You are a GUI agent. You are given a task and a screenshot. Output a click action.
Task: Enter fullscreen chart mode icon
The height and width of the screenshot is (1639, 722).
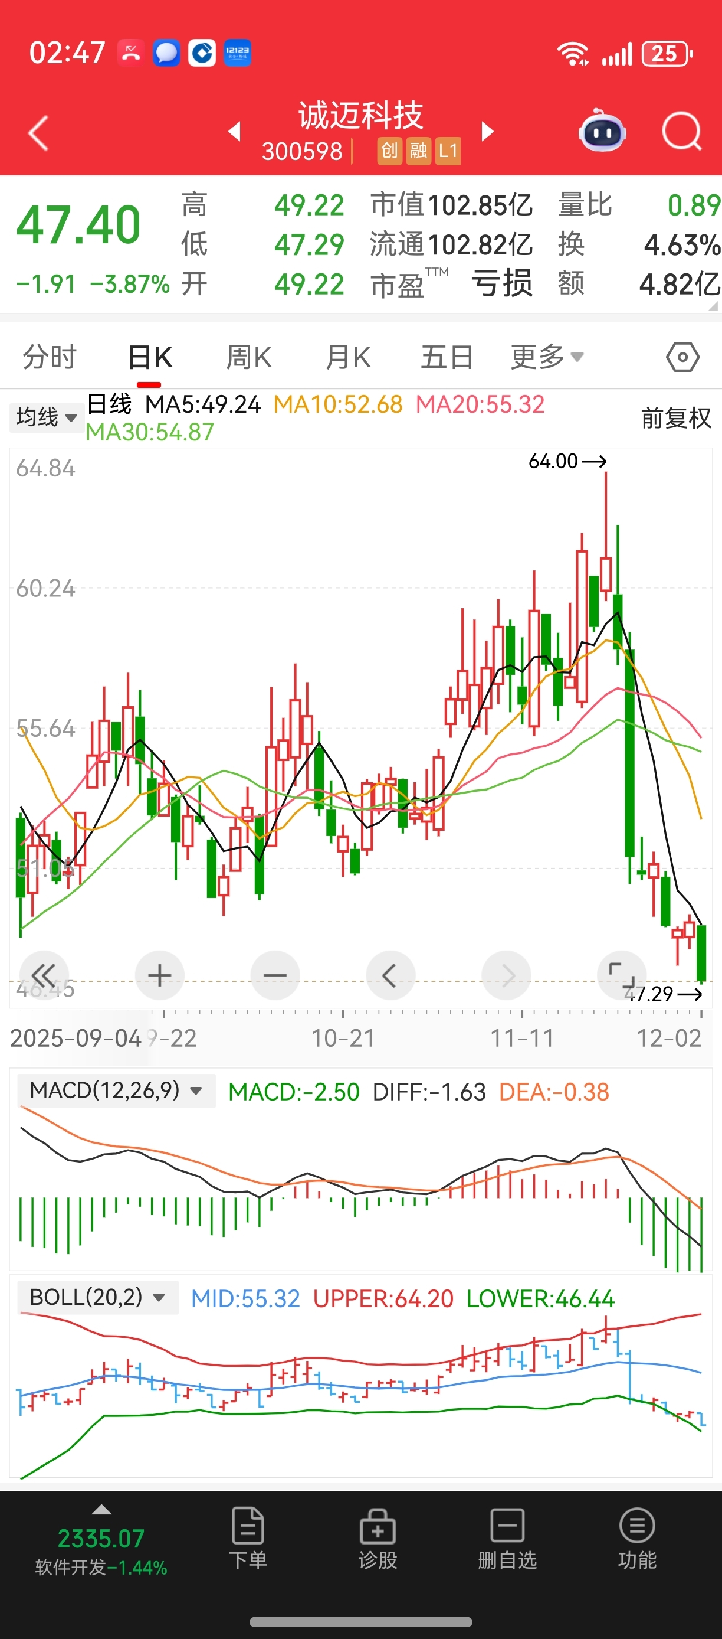[622, 975]
